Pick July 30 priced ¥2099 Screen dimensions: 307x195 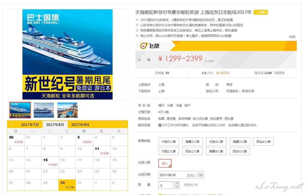pos(16,140)
